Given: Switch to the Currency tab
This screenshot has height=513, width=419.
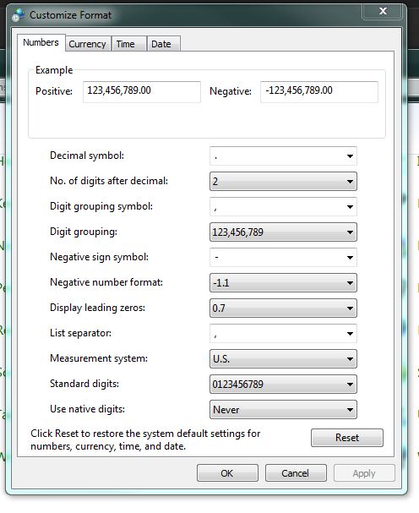Looking at the screenshot, I should [x=87, y=44].
